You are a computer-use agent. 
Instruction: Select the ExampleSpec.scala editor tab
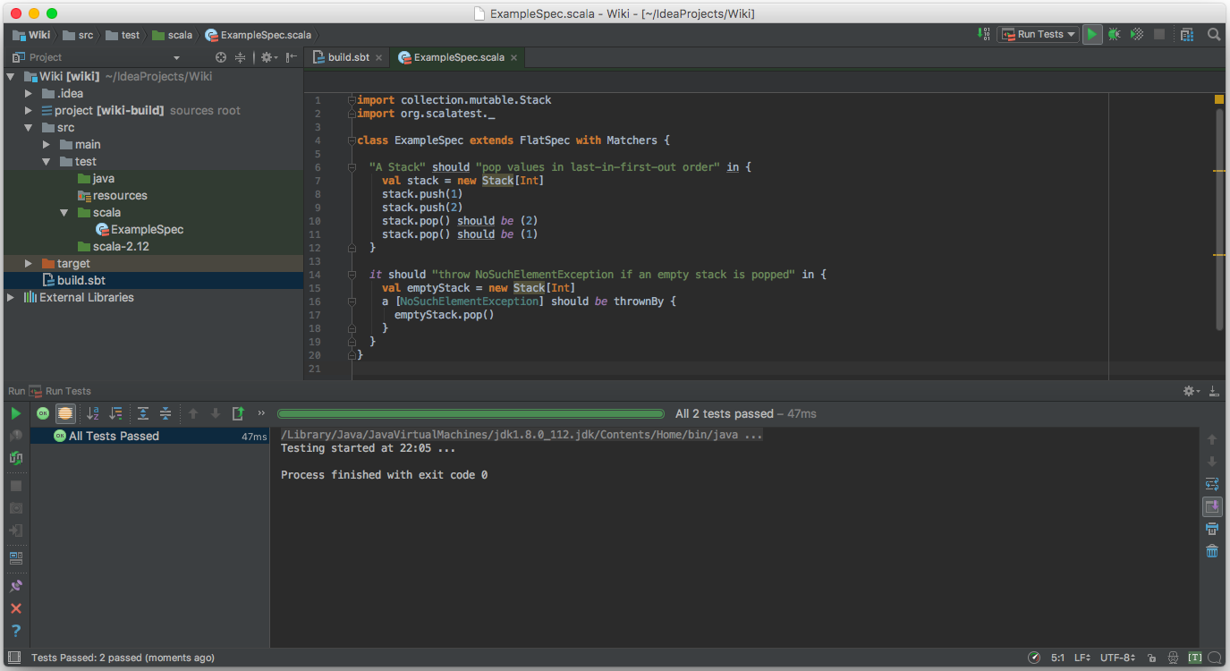(459, 57)
